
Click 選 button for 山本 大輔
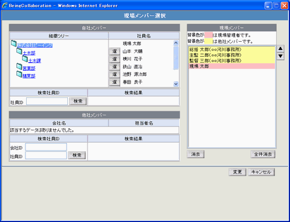pos(114,52)
